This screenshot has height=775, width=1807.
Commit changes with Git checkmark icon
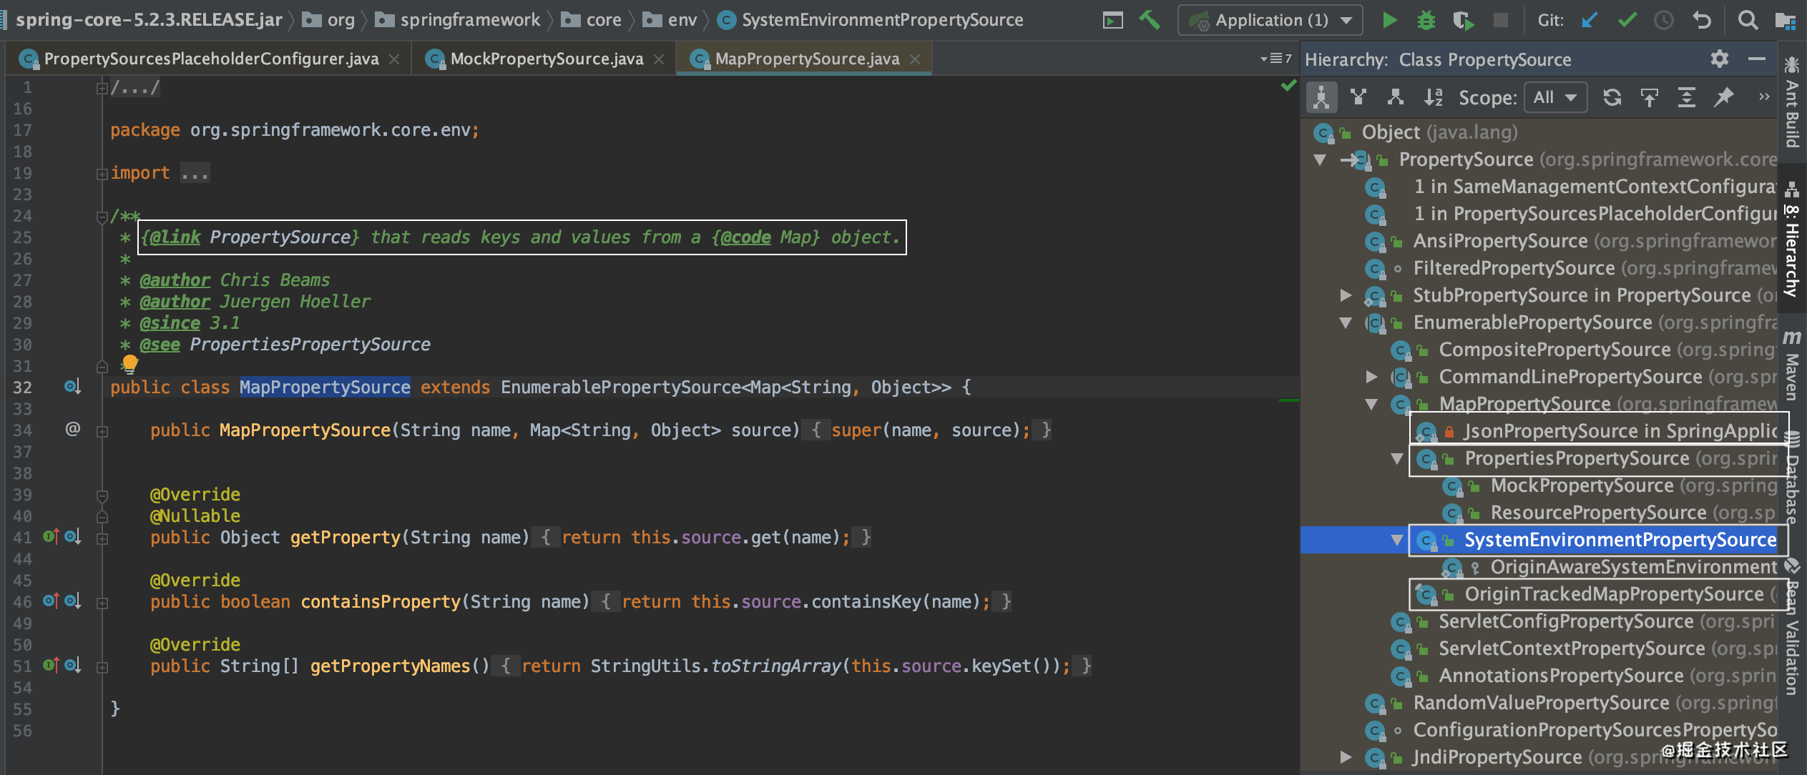pos(1627,20)
